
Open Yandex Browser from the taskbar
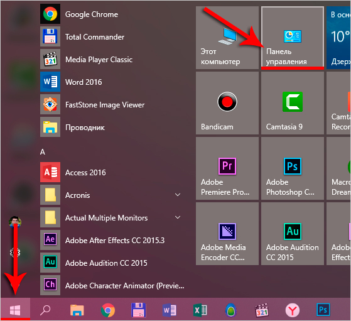pos(293,310)
